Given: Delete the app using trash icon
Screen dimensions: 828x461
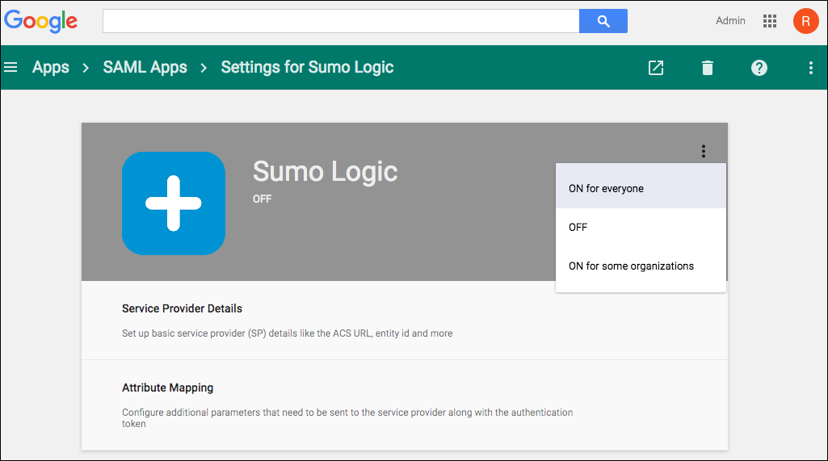Looking at the screenshot, I should click(708, 68).
